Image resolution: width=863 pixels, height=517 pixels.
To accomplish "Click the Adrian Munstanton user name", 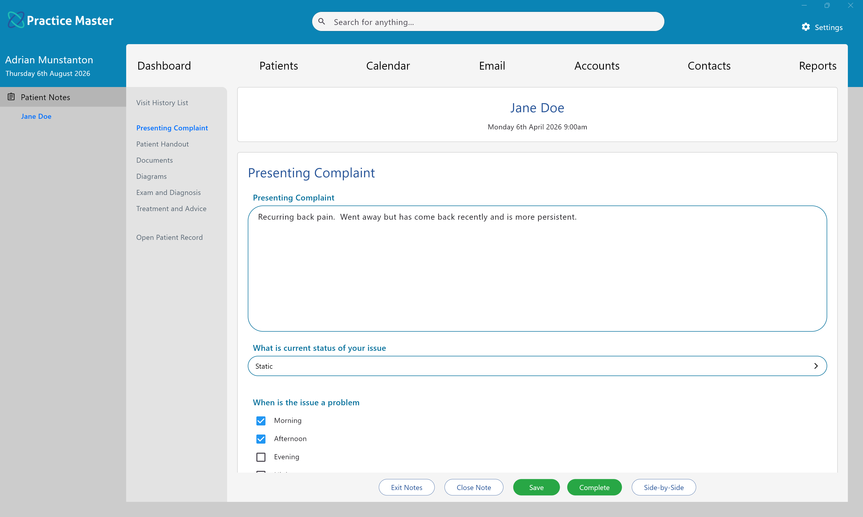I will 49,60.
